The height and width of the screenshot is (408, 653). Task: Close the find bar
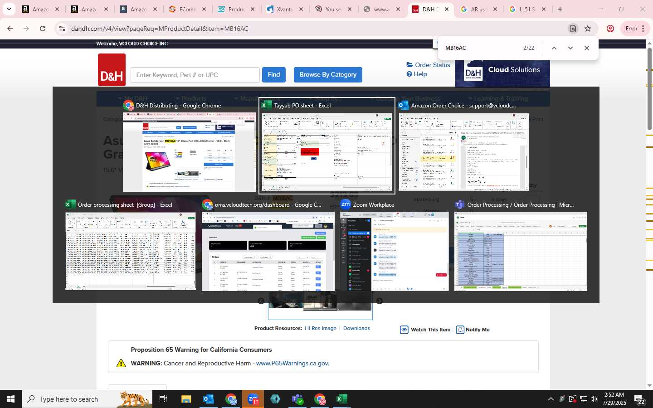[x=586, y=48]
